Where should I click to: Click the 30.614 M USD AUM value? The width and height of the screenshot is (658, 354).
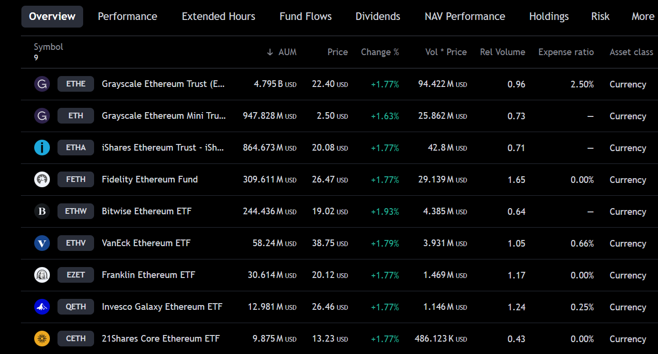pyautogui.click(x=272, y=275)
